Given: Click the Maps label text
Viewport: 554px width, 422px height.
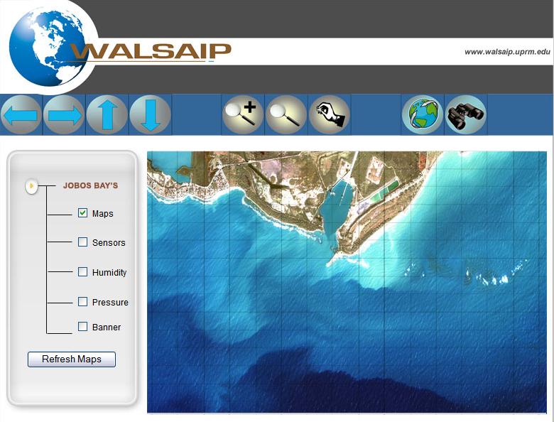Looking at the screenshot, I should pos(103,213).
